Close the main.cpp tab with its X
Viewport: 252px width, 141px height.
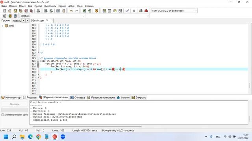(x=47, y=20)
